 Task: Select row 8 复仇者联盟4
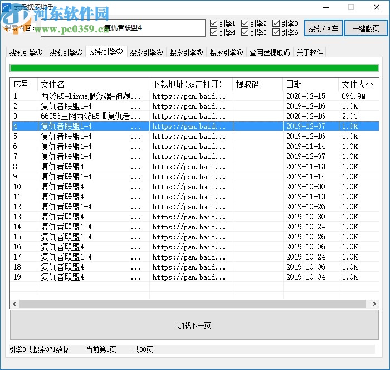point(194,166)
